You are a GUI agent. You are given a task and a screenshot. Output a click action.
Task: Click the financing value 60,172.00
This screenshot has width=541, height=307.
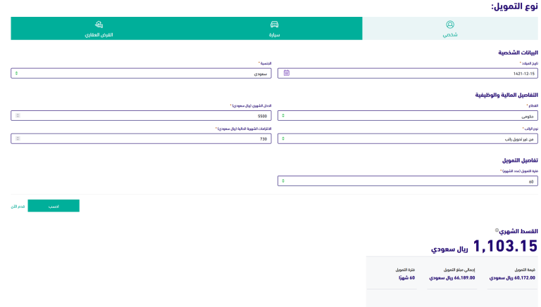512,277
